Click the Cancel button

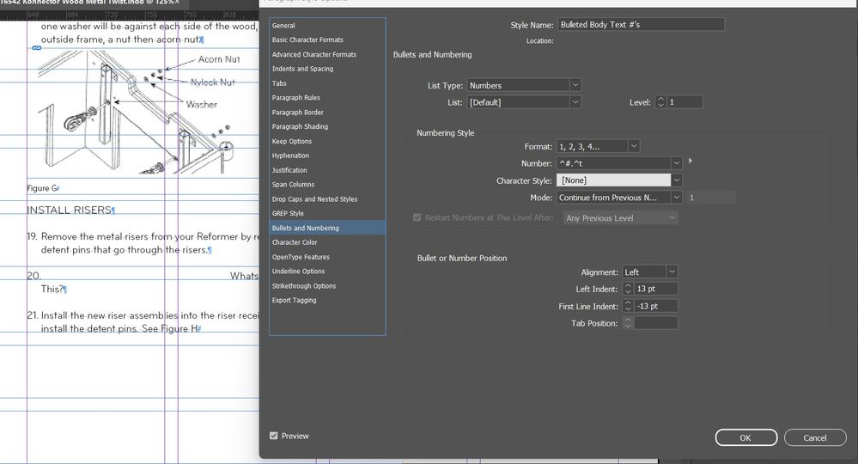click(x=815, y=437)
